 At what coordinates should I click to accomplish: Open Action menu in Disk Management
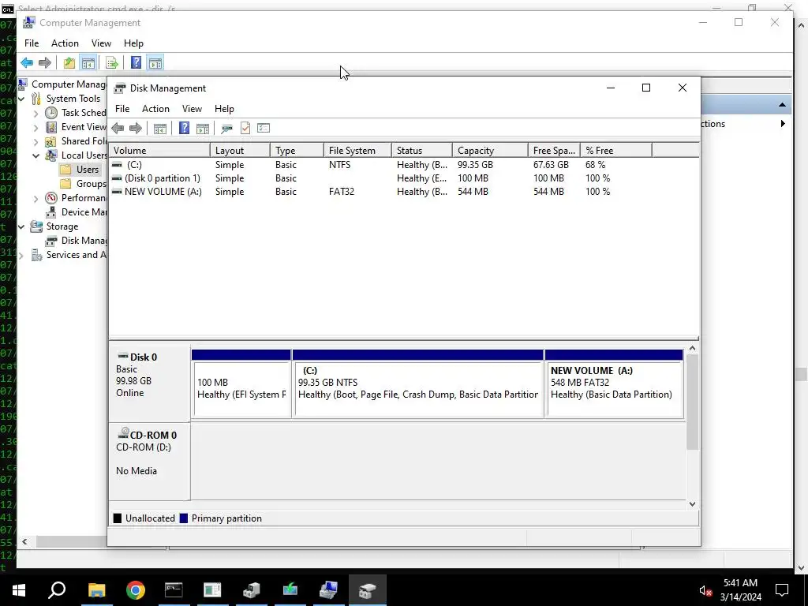[x=155, y=109]
